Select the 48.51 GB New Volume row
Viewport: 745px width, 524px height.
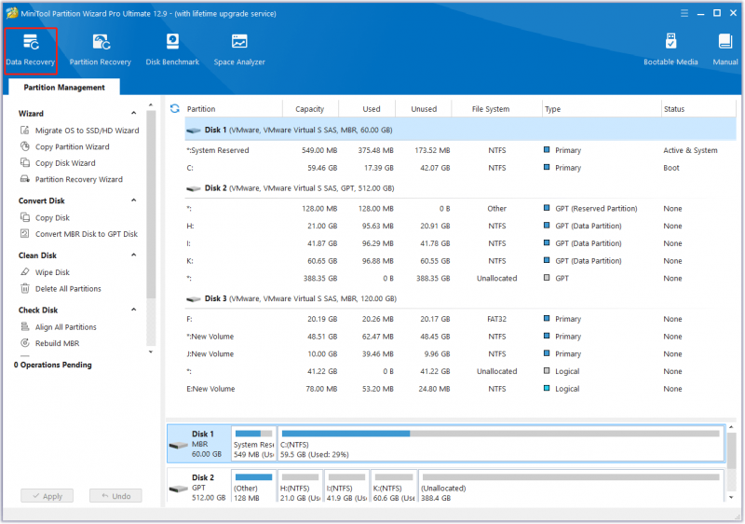(x=460, y=337)
